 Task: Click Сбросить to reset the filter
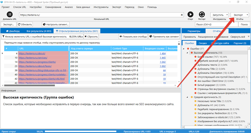pyautogui.click(x=91, y=36)
